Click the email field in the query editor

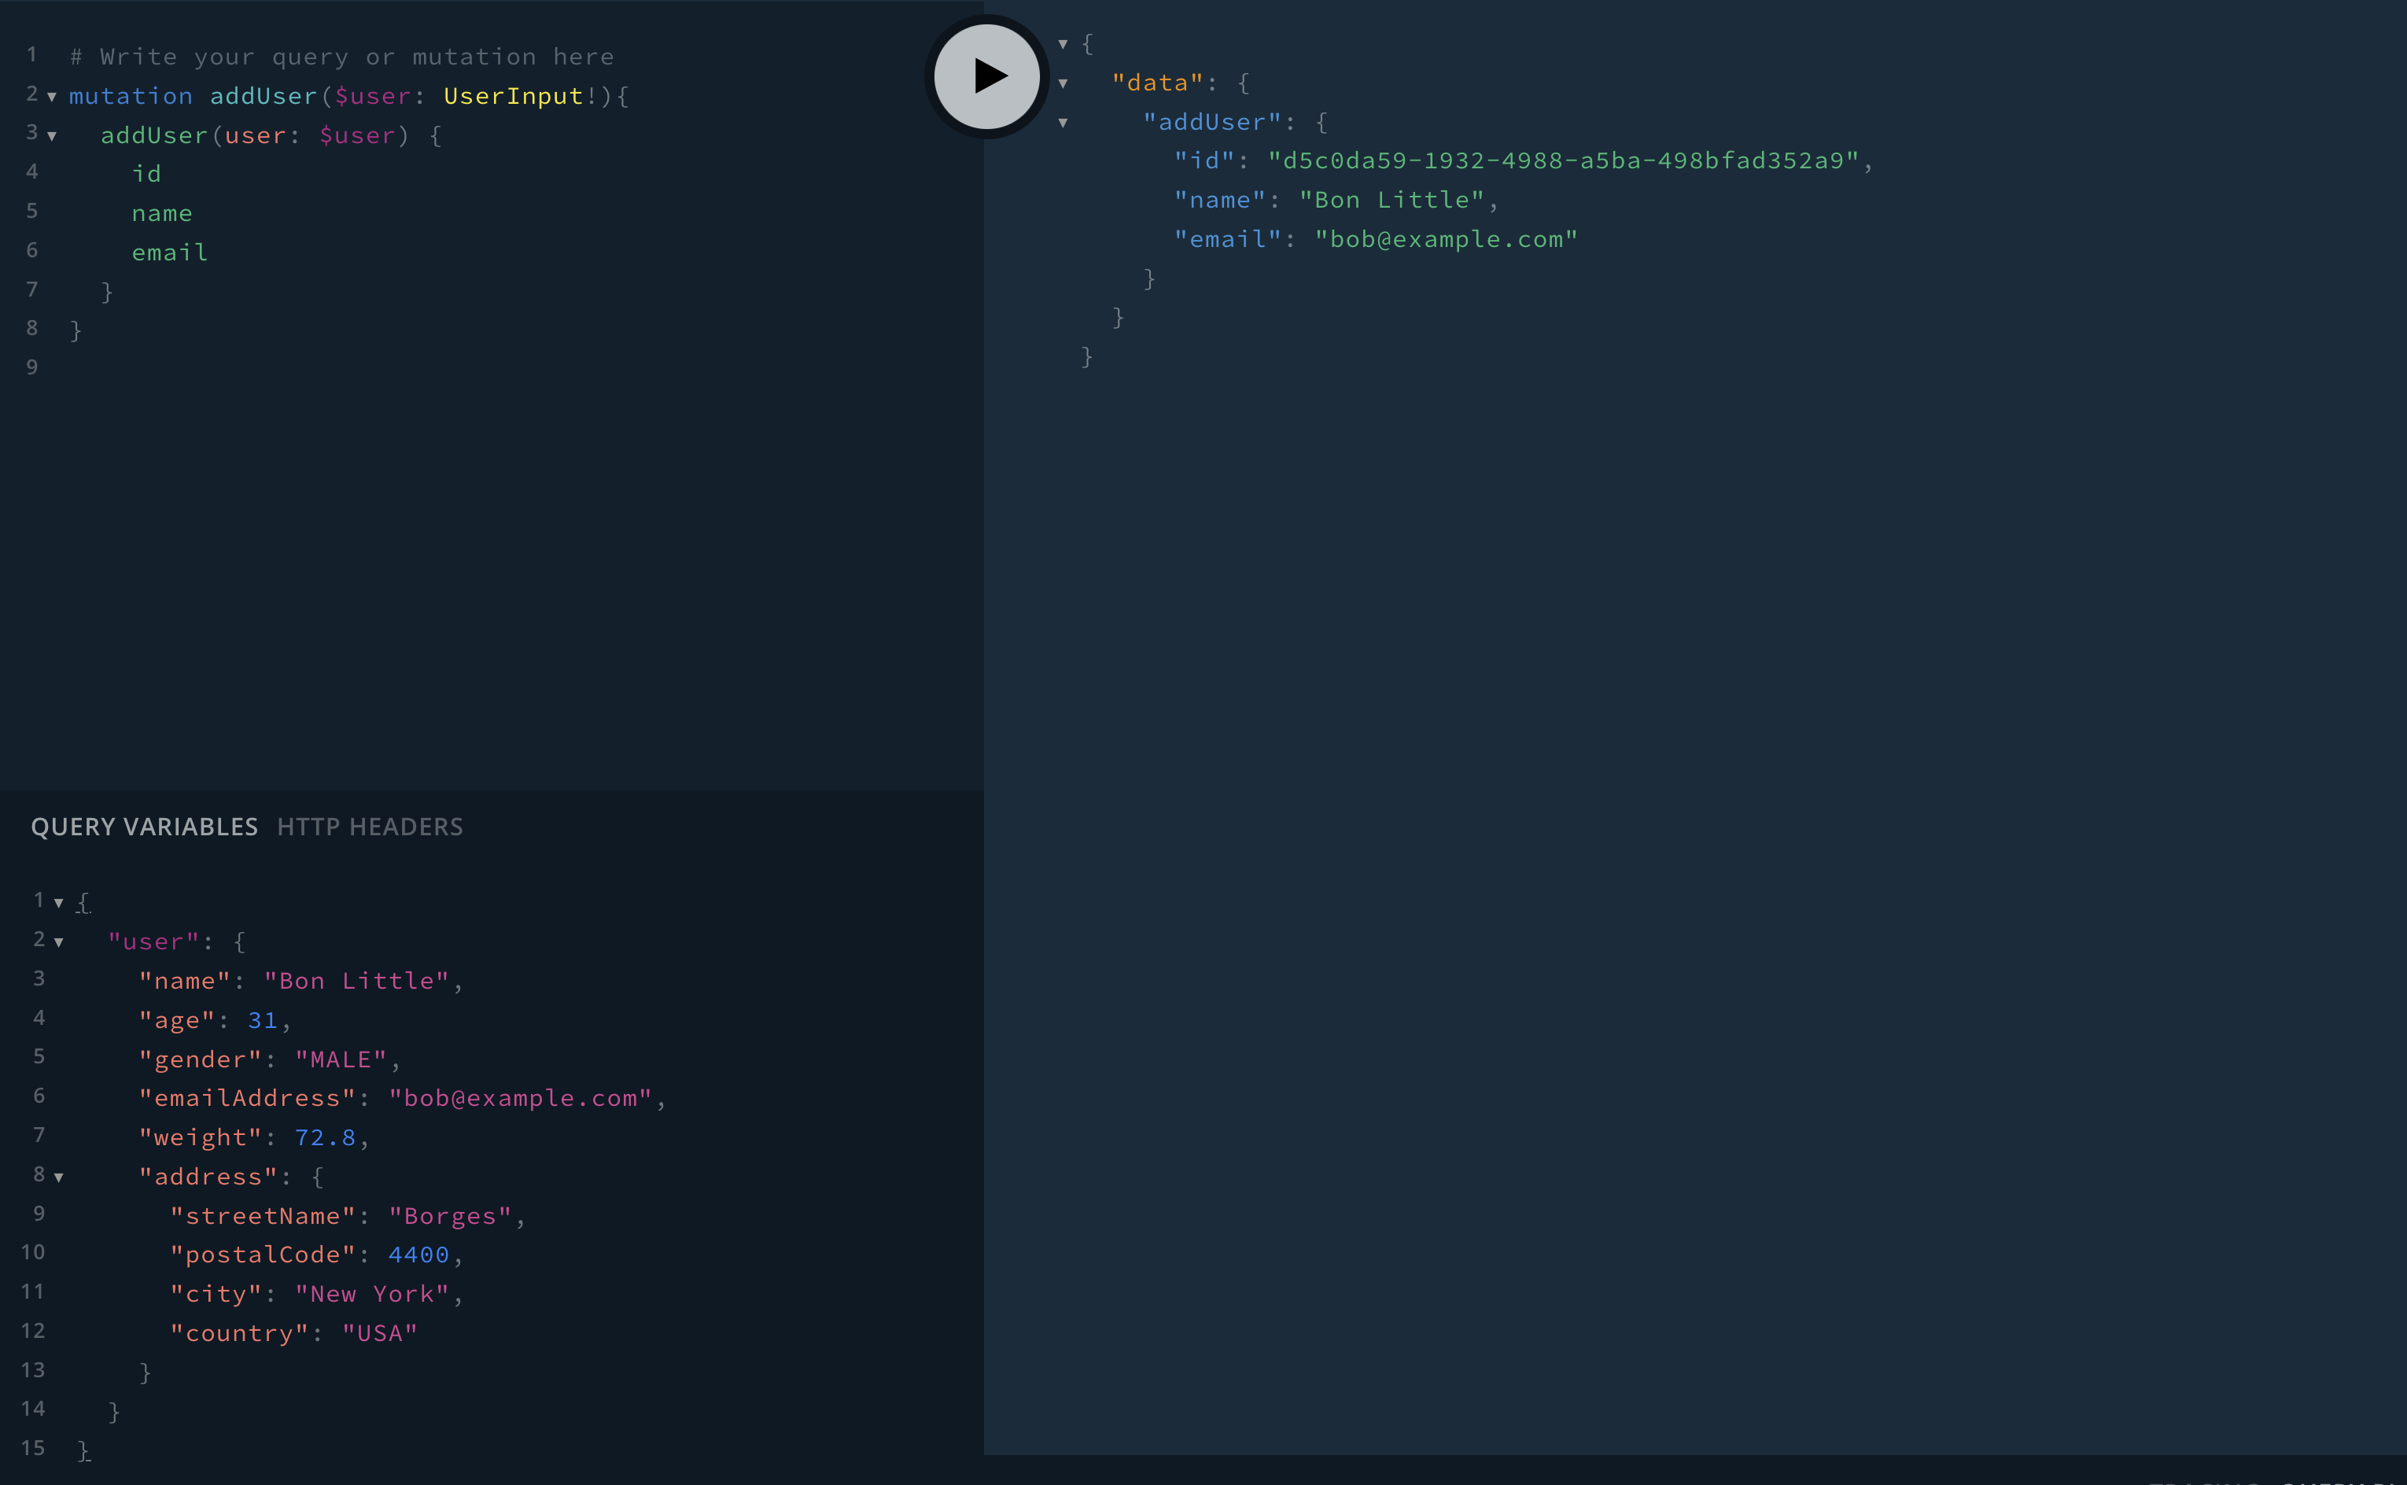click(170, 252)
